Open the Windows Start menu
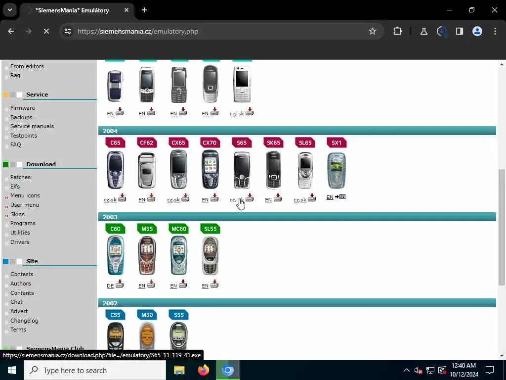Viewport: 506px width, 380px height. coord(12,370)
